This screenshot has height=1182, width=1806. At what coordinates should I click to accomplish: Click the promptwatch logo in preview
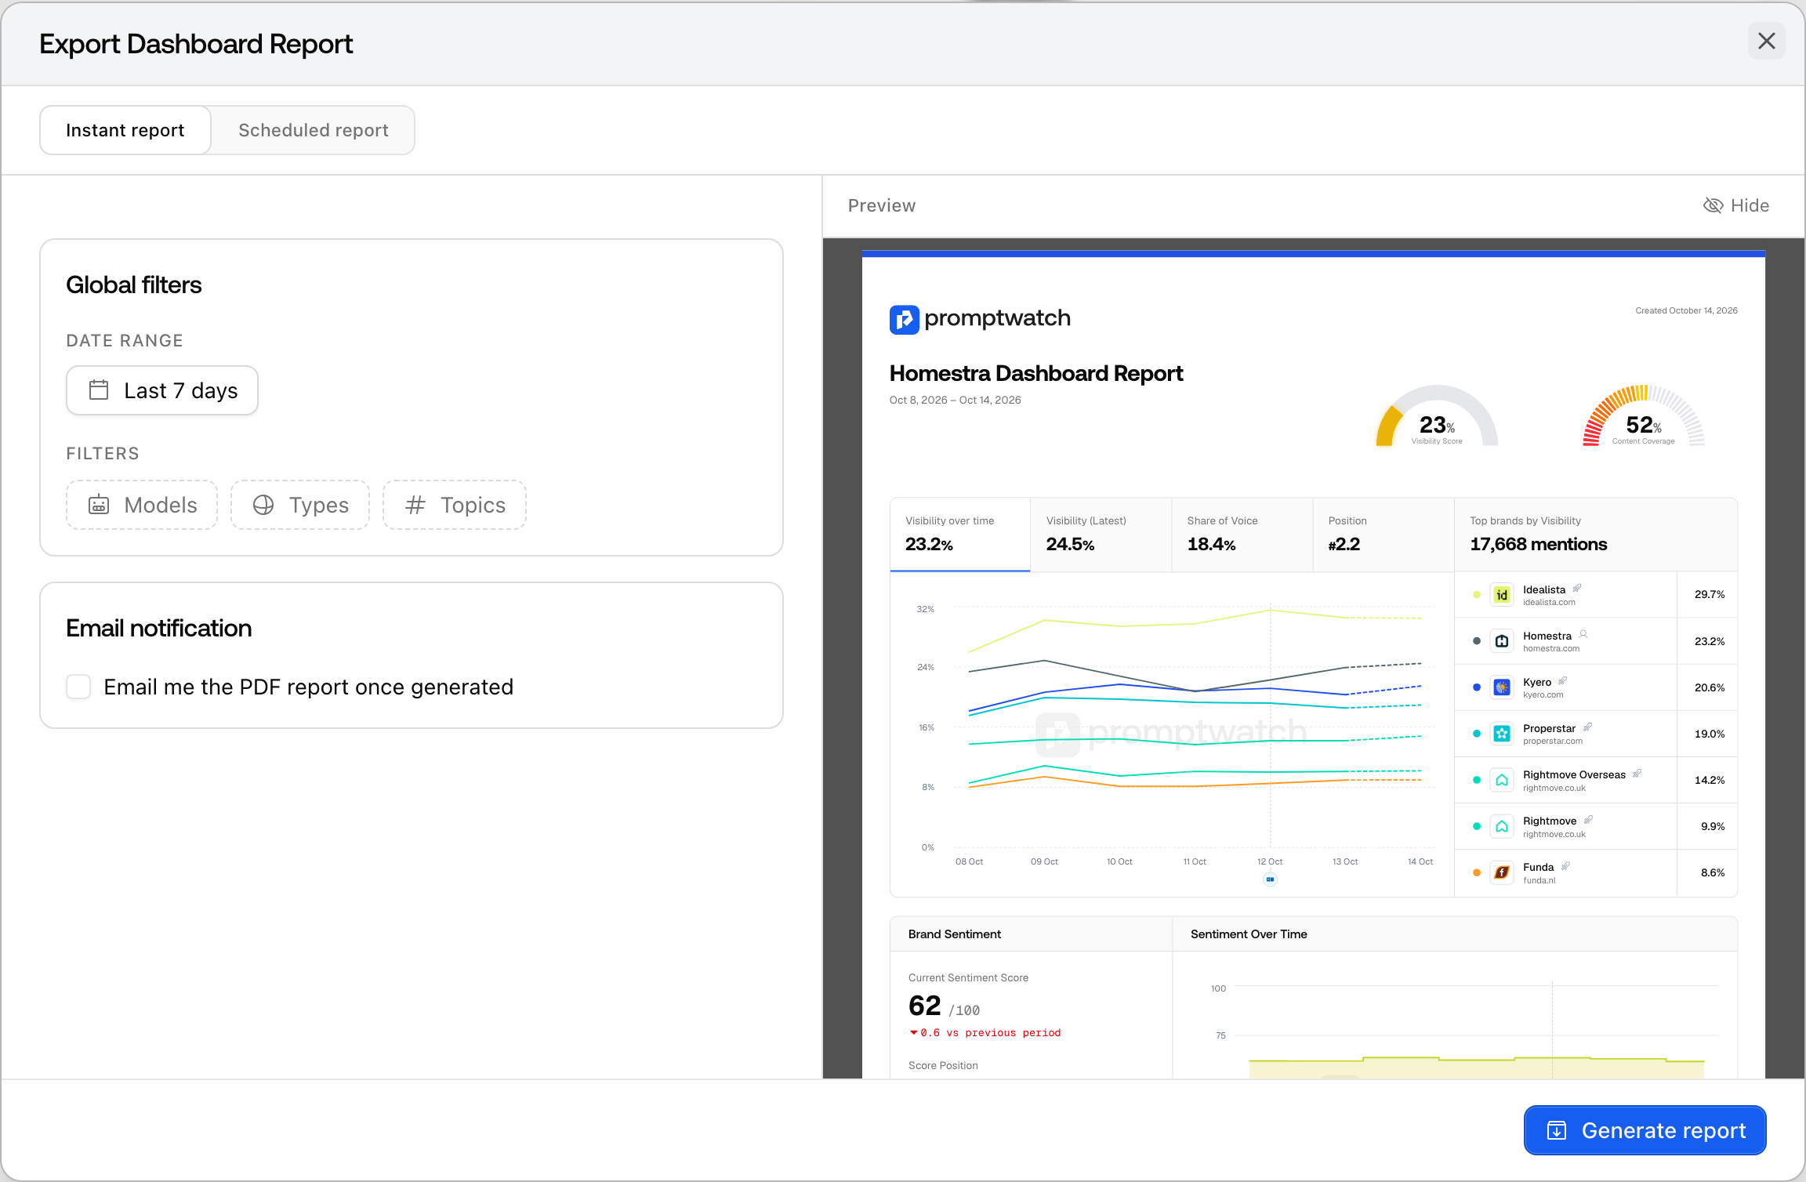tap(980, 319)
